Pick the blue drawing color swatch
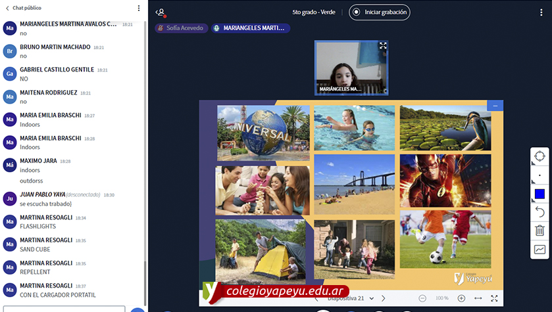 539,194
